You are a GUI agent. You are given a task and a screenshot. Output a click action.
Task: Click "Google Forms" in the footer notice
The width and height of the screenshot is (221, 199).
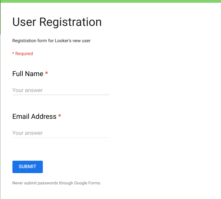coord(87,183)
